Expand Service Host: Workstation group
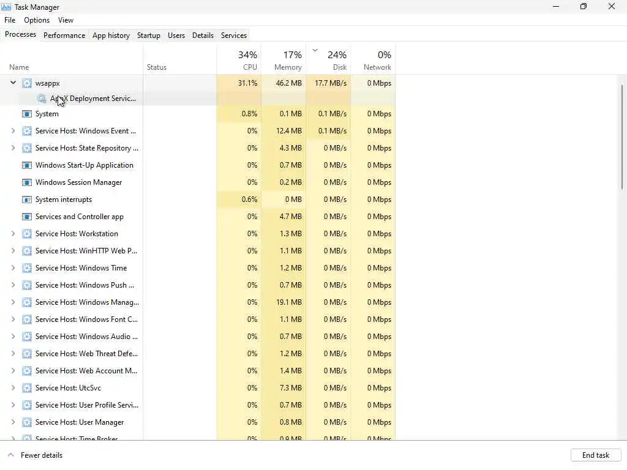The height and width of the screenshot is (470, 627). [13, 233]
